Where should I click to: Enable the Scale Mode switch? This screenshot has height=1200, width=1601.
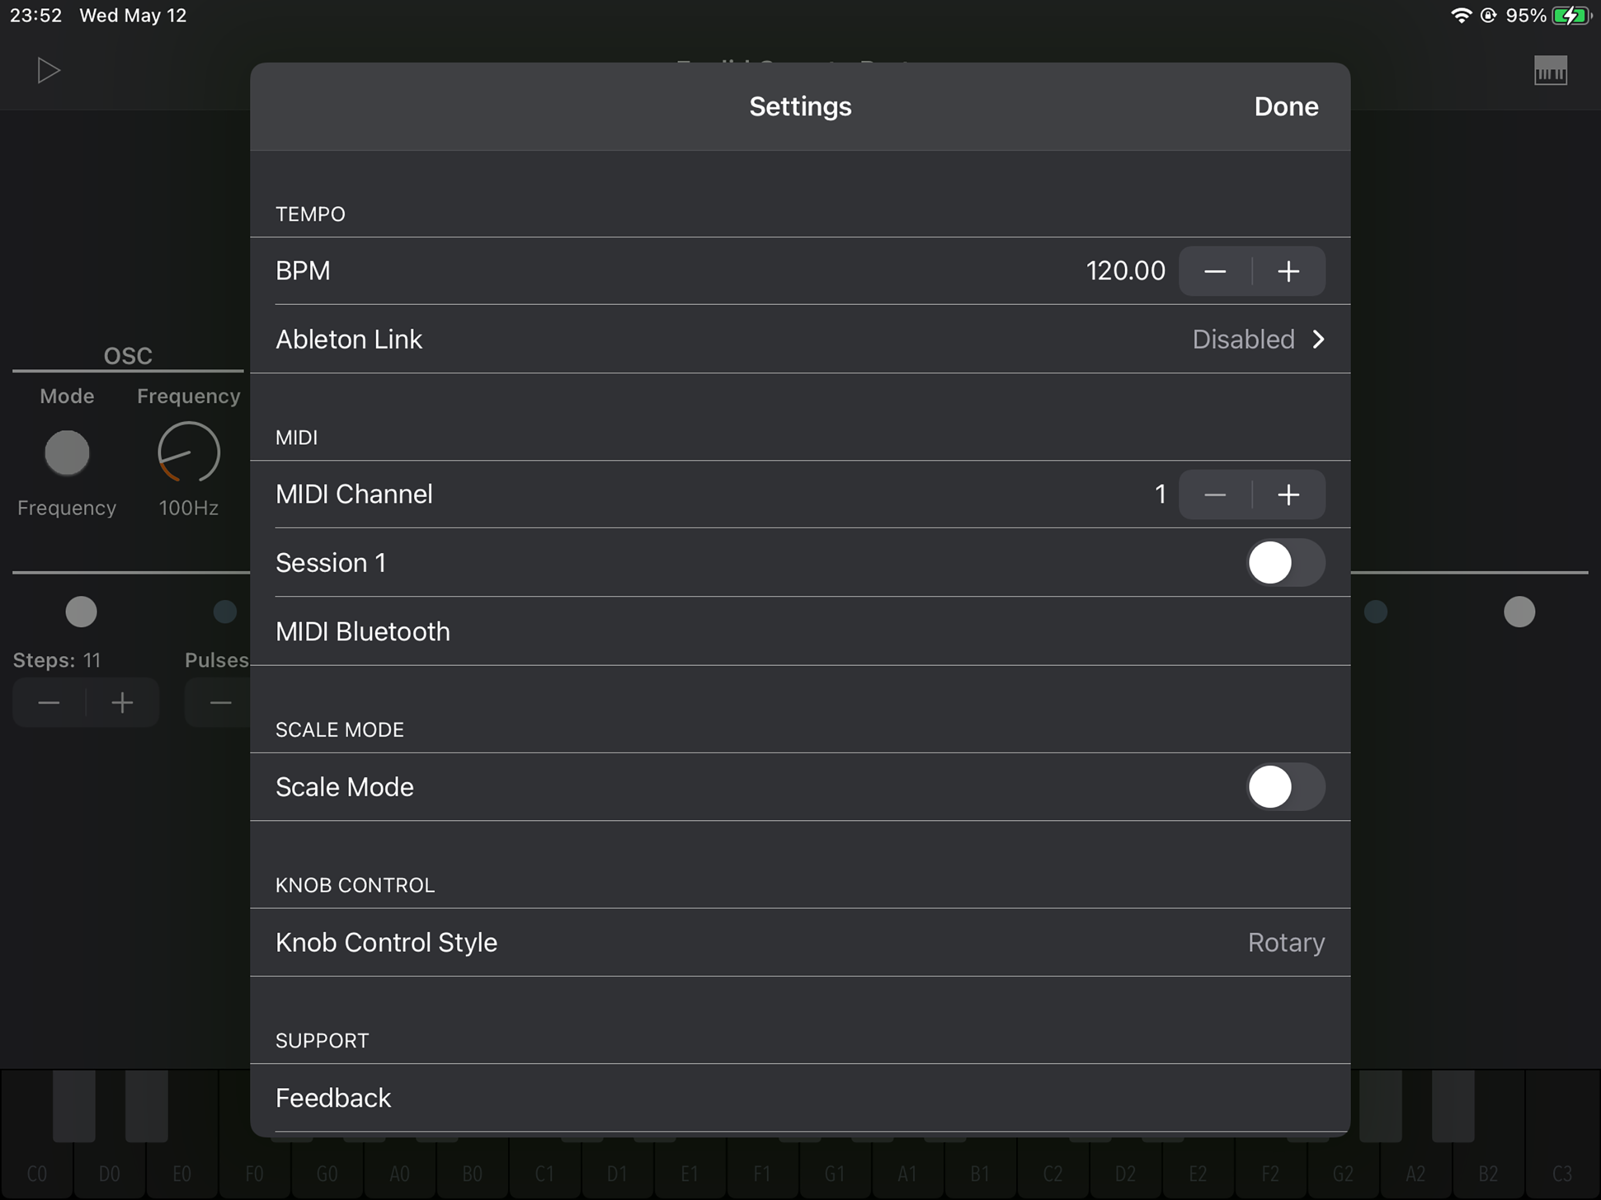pos(1285,787)
